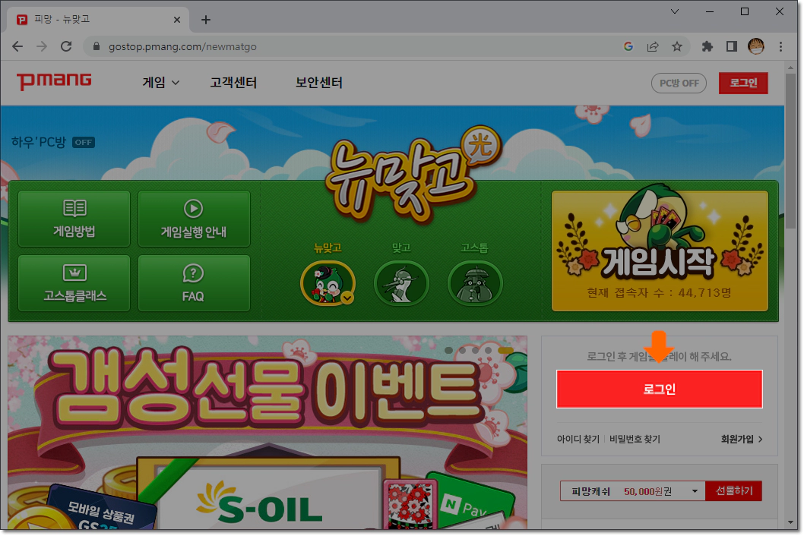Open the 피망캐쉬 50,000원권 dropdown

(633, 491)
